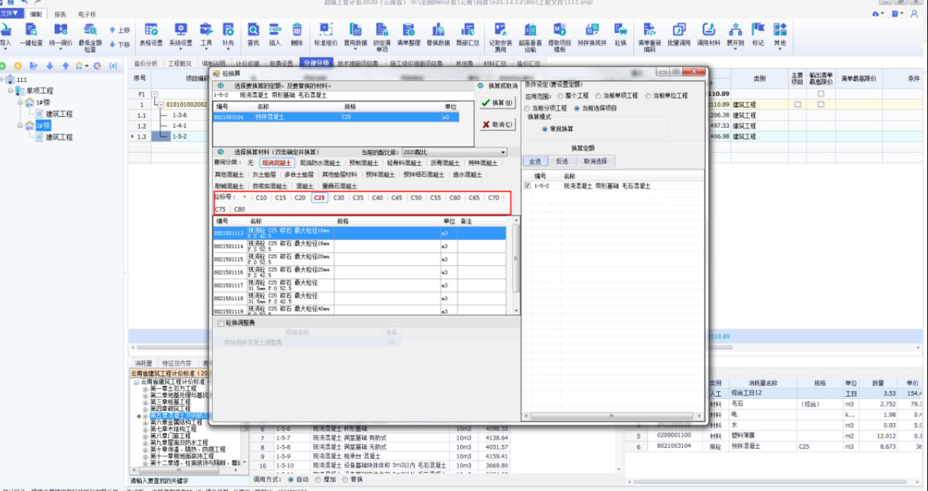The image size is (928, 491).
Task: Select the 标准组价 toolbar icon
Action: [325, 34]
